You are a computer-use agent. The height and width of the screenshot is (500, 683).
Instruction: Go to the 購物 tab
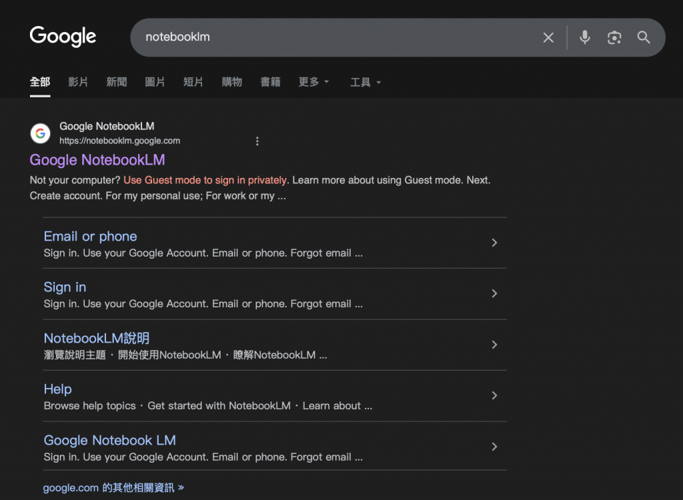[231, 82]
